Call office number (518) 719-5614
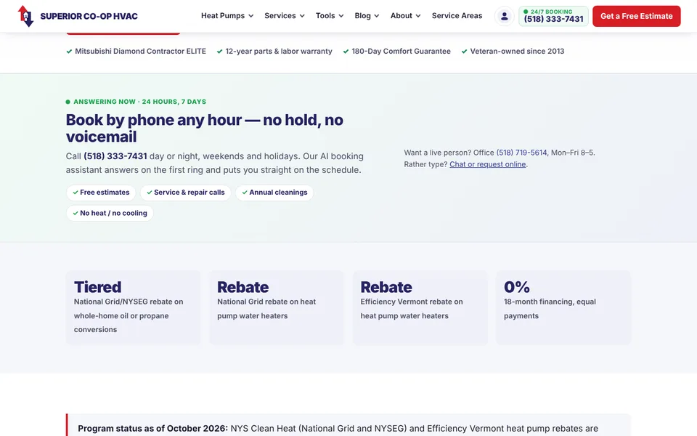This screenshot has width=697, height=436. [x=521, y=153]
